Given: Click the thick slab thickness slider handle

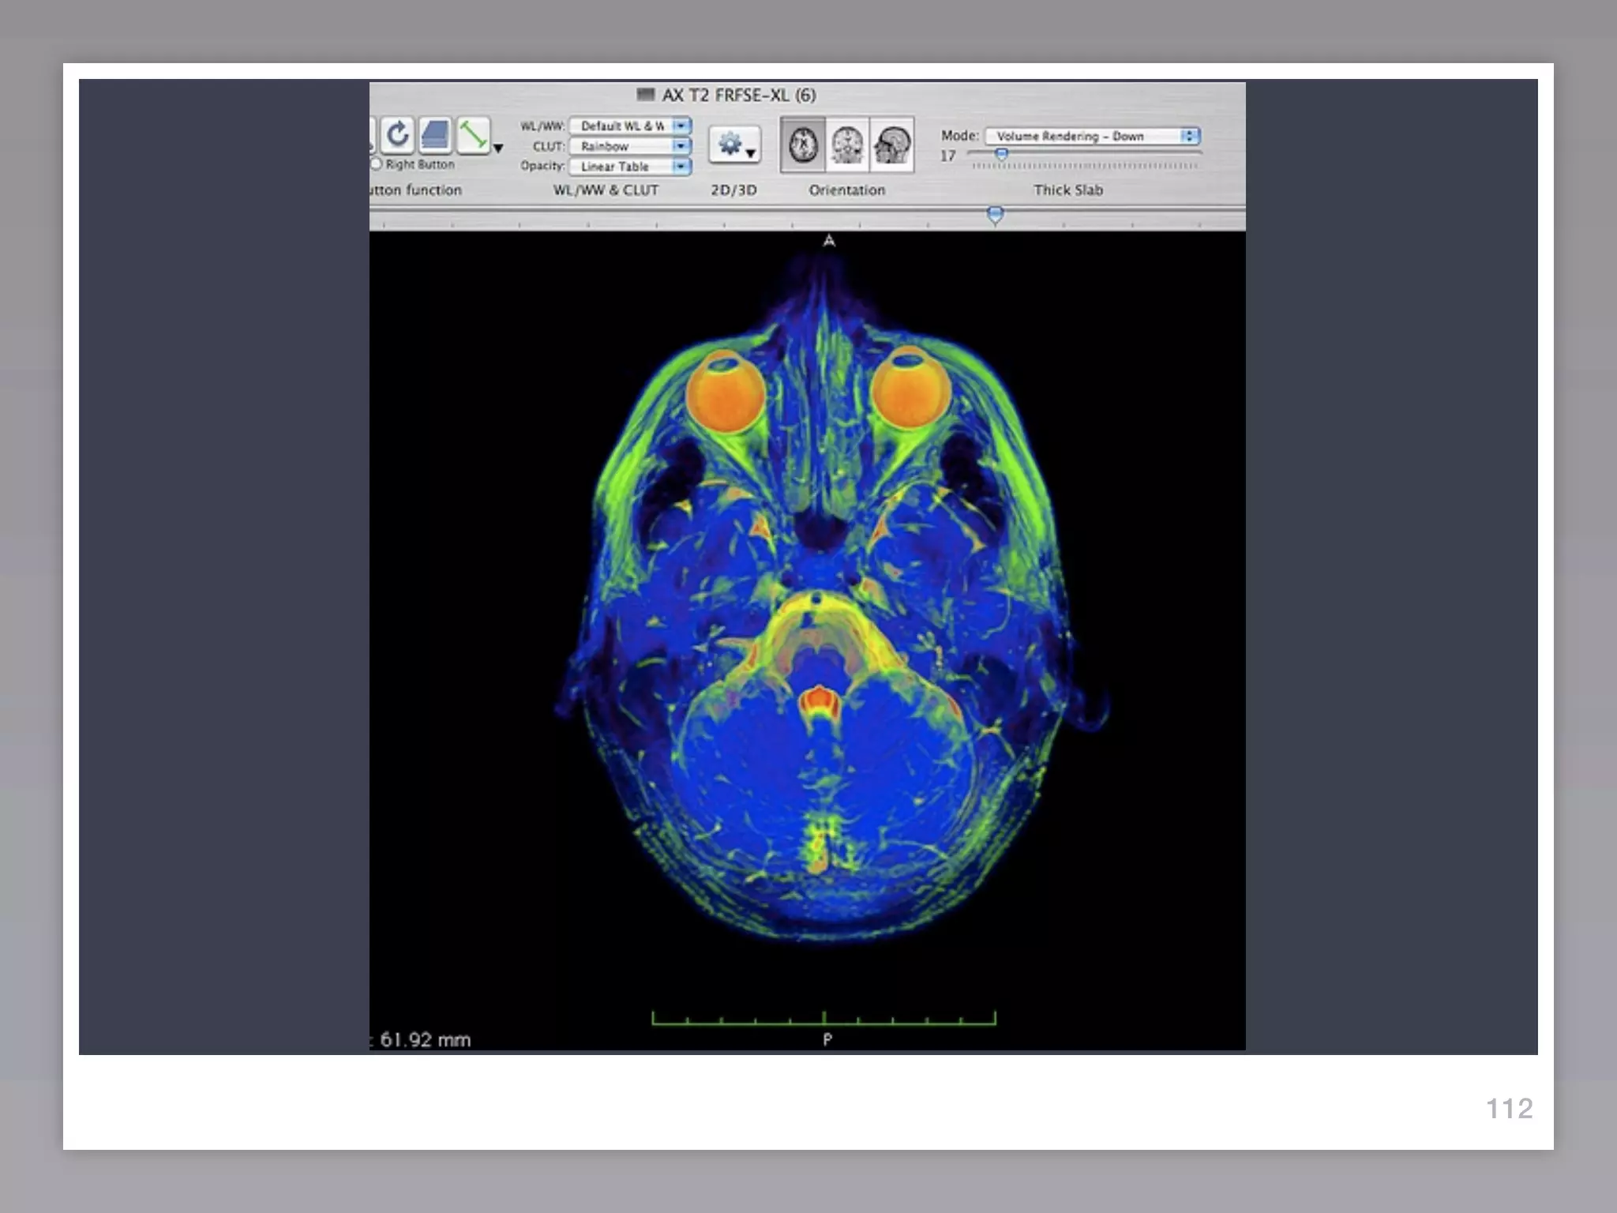Looking at the screenshot, I should coord(1001,155).
